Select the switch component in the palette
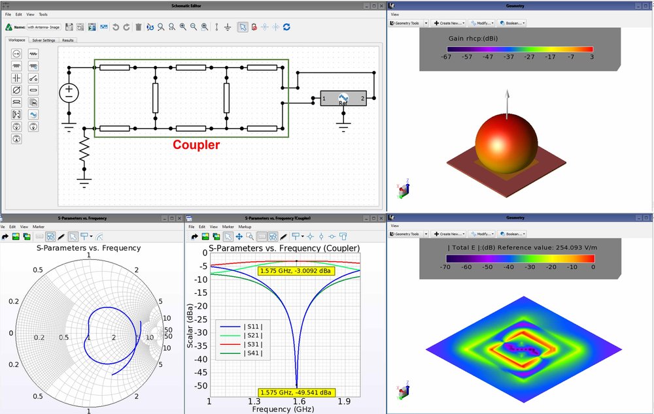Image resolution: width=654 pixels, height=414 pixels. click(x=33, y=78)
